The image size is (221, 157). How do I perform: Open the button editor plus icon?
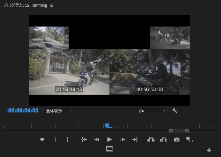coord(209,150)
